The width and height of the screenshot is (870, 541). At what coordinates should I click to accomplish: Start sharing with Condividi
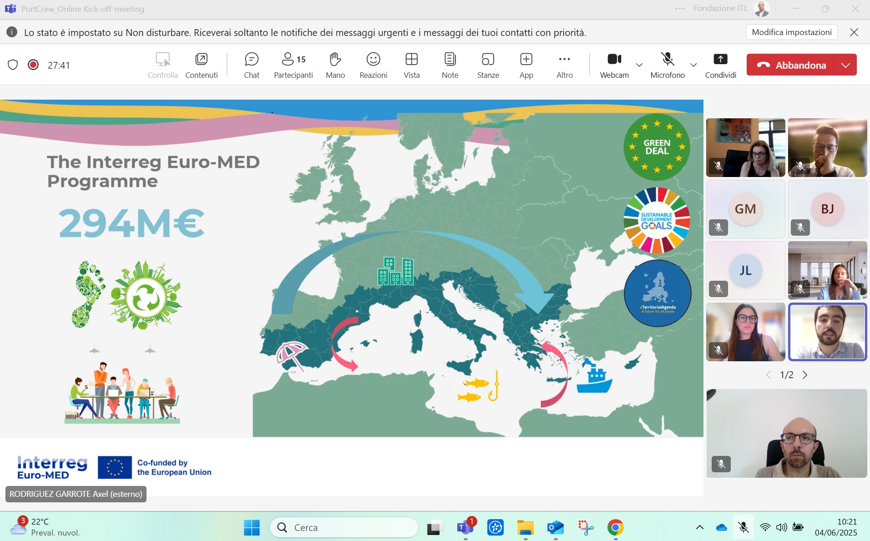[721, 65]
